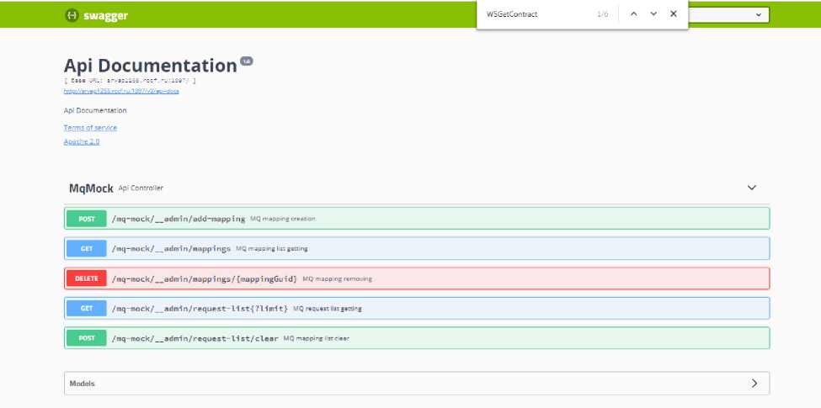Click the MqMock controller title
The height and width of the screenshot is (408, 821).
point(91,188)
